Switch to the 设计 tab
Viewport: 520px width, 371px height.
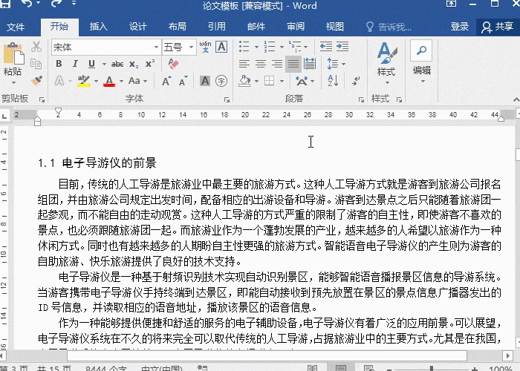pyautogui.click(x=138, y=27)
